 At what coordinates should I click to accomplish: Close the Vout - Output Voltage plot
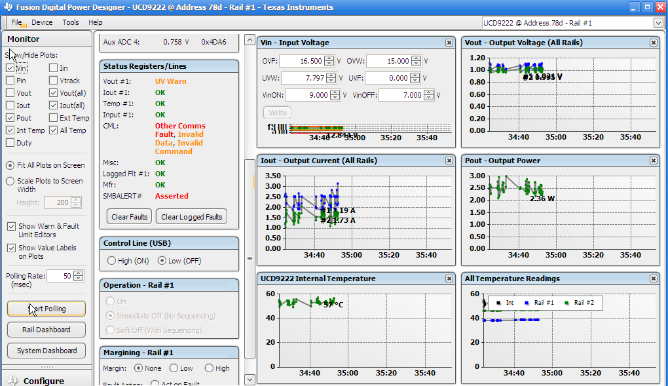pos(653,43)
